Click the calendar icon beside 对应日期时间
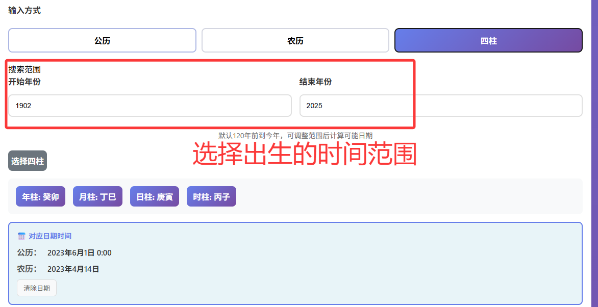 pos(21,236)
